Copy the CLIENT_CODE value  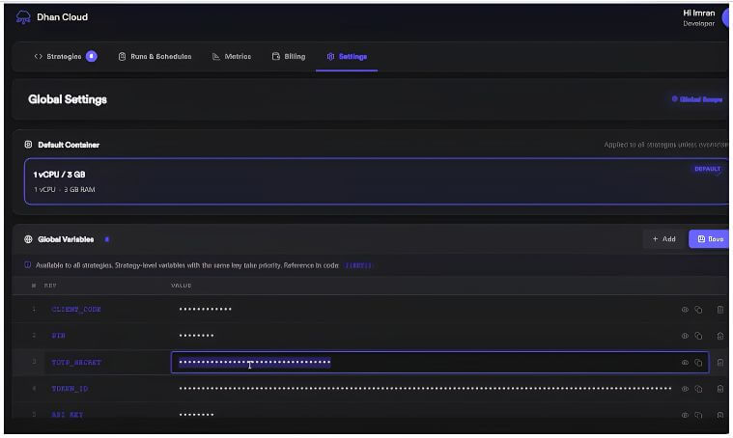click(698, 310)
